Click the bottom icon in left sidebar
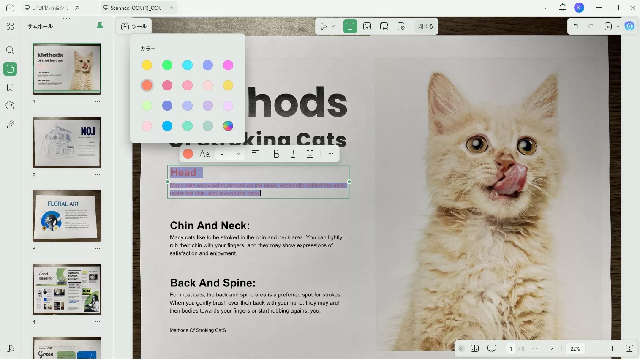 click(10, 348)
